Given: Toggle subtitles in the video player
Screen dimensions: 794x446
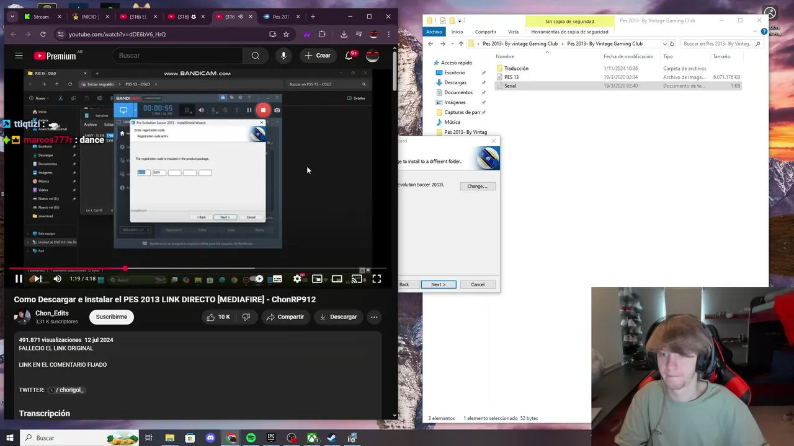Looking at the screenshot, I should coord(277,279).
